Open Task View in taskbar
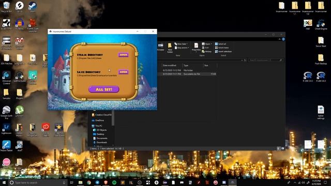This screenshot has height=186, width=331. click(x=72, y=182)
